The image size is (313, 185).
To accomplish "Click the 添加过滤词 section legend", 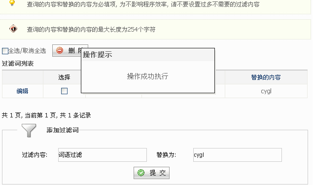I will (x=63, y=130).
